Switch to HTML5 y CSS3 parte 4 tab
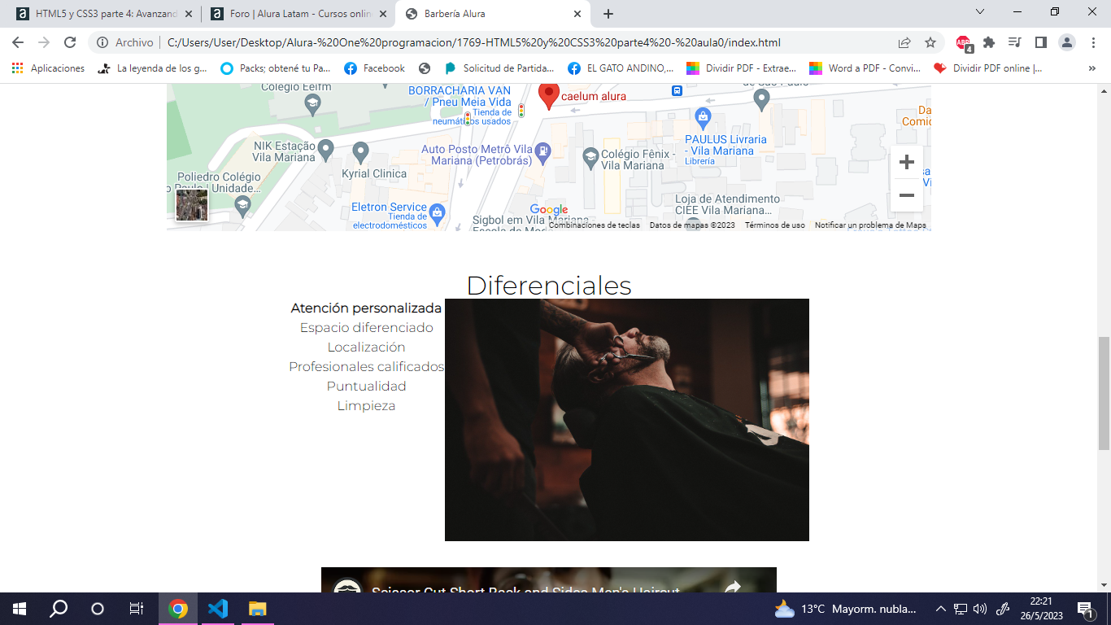The height and width of the screenshot is (625, 1111). pos(104,14)
